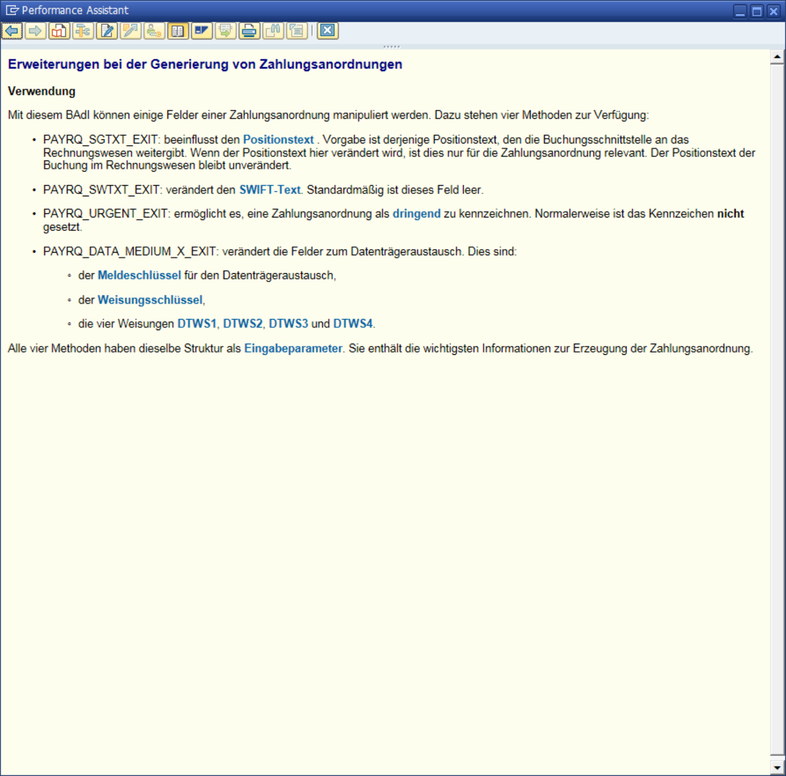Viewport: 786px width, 776px height.
Task: Click the Print icon in toolbar
Action: [249, 30]
